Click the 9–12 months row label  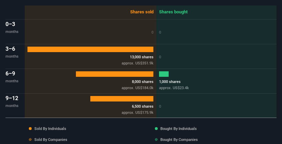(x=12, y=101)
